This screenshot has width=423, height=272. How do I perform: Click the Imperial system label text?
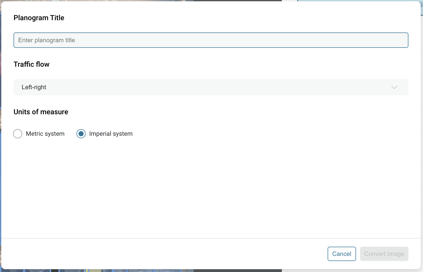pos(111,134)
